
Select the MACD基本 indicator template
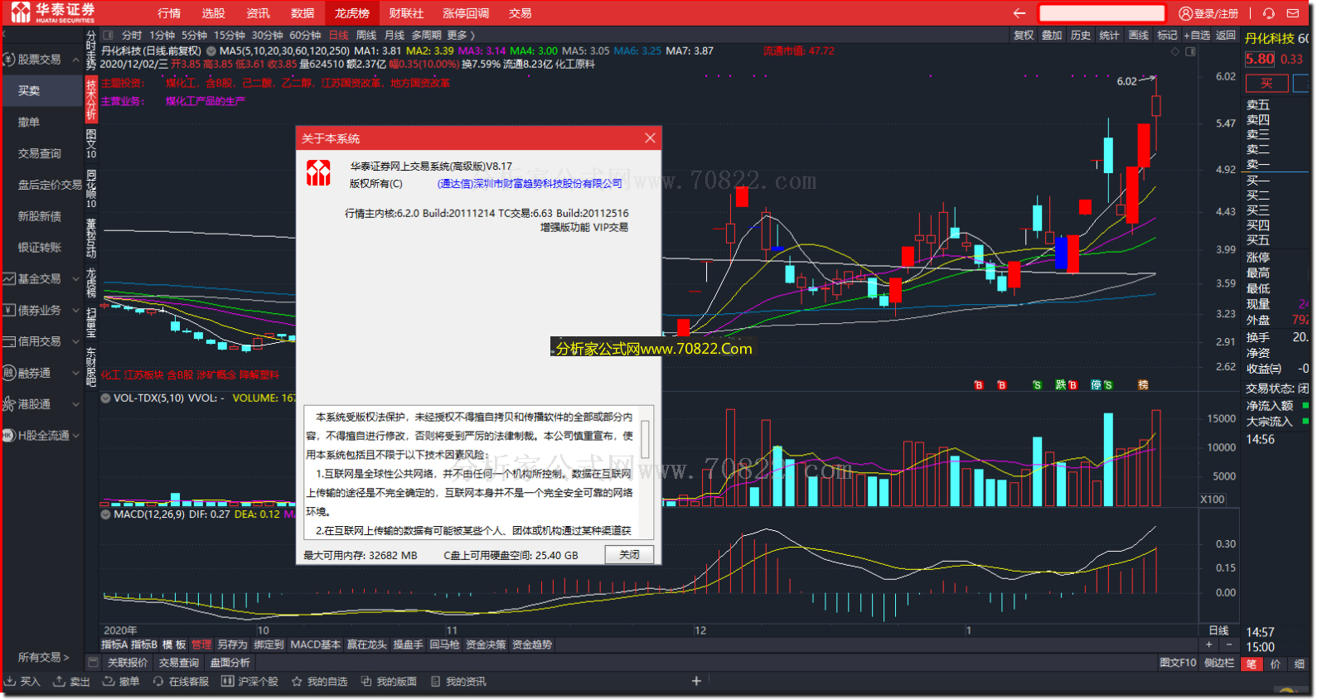pyautogui.click(x=316, y=644)
